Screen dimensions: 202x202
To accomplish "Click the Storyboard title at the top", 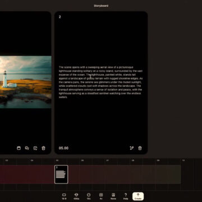I will click(x=101, y=6).
